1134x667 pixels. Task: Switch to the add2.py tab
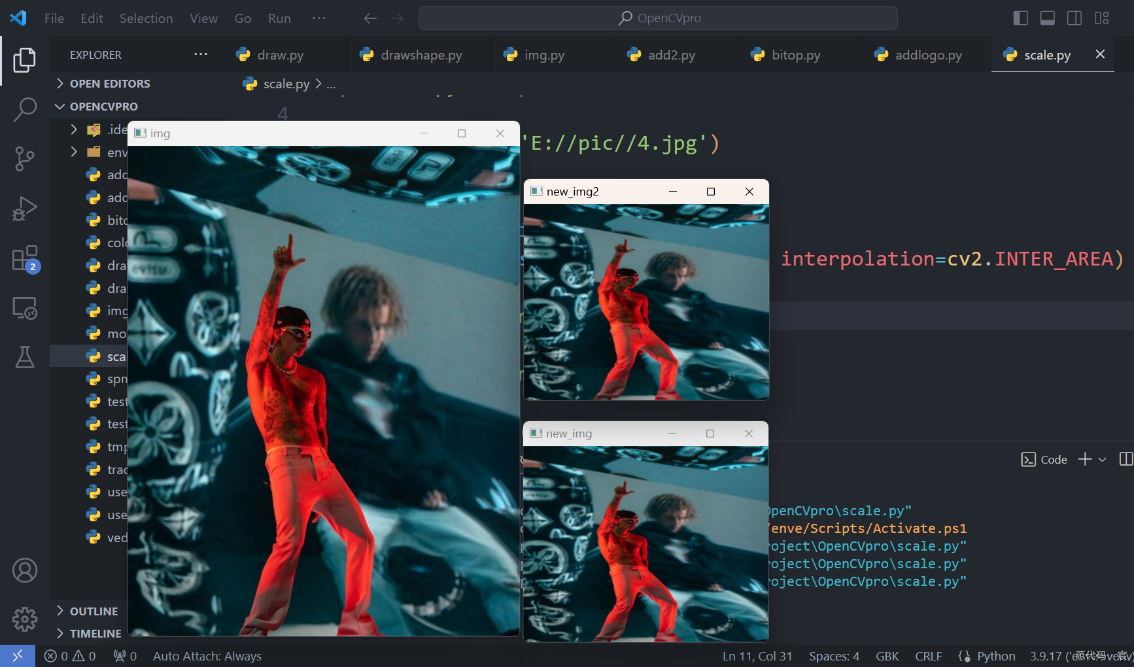pyautogui.click(x=676, y=55)
